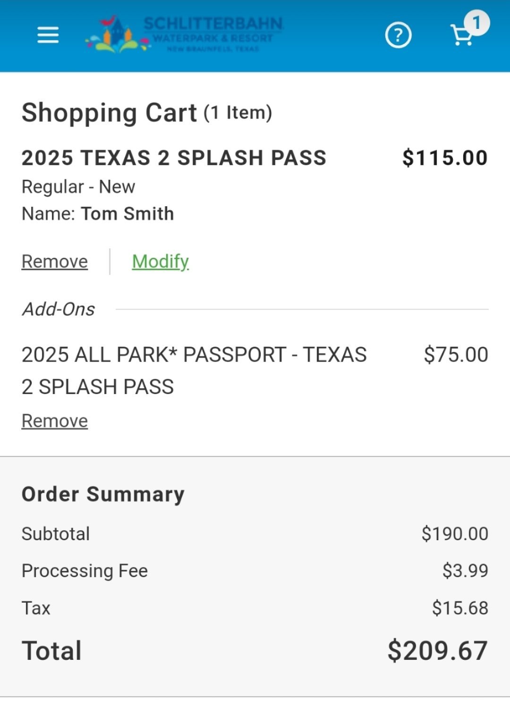
Task: Select the Shopping Cart heading
Action: click(x=109, y=113)
